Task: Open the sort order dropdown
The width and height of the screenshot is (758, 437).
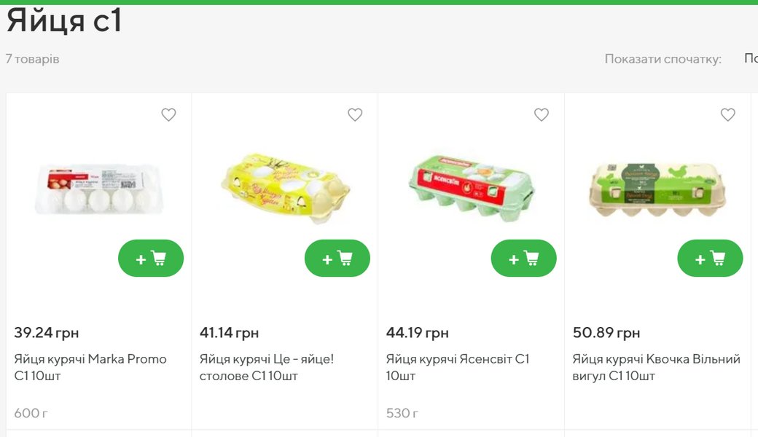Action: 749,59
